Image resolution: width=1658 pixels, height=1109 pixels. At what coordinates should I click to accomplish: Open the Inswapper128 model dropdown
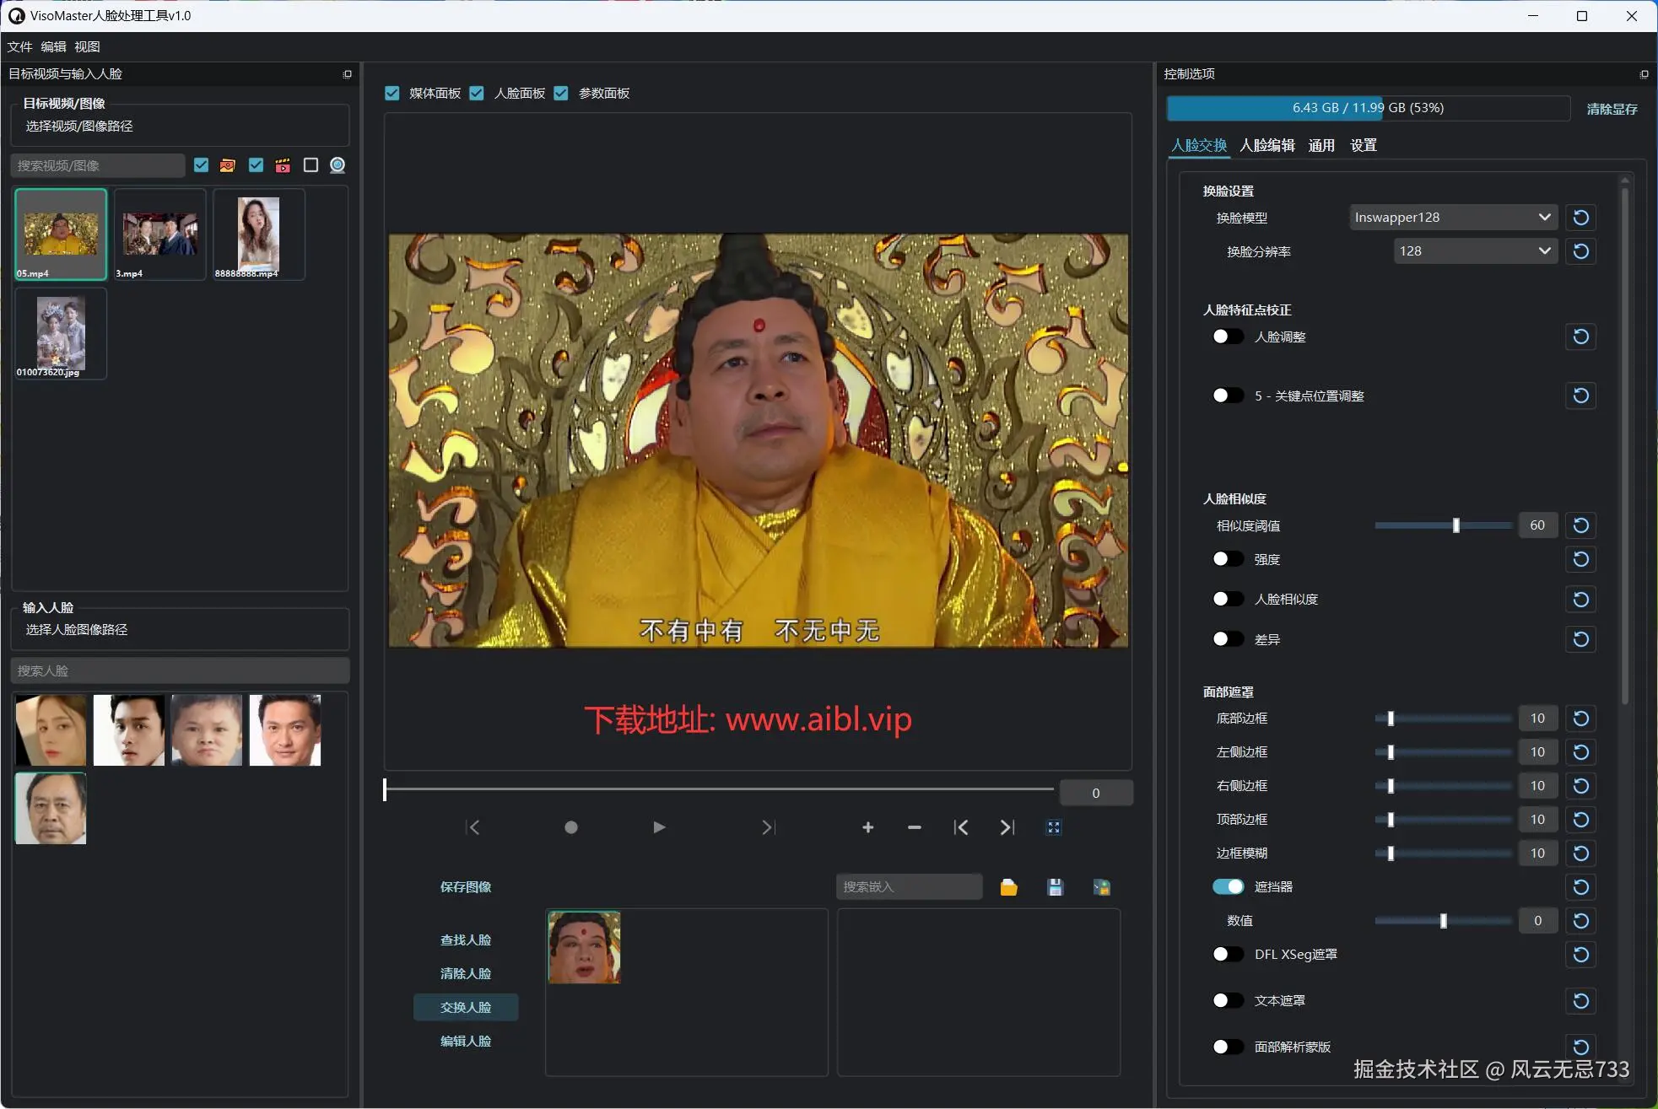1452,218
